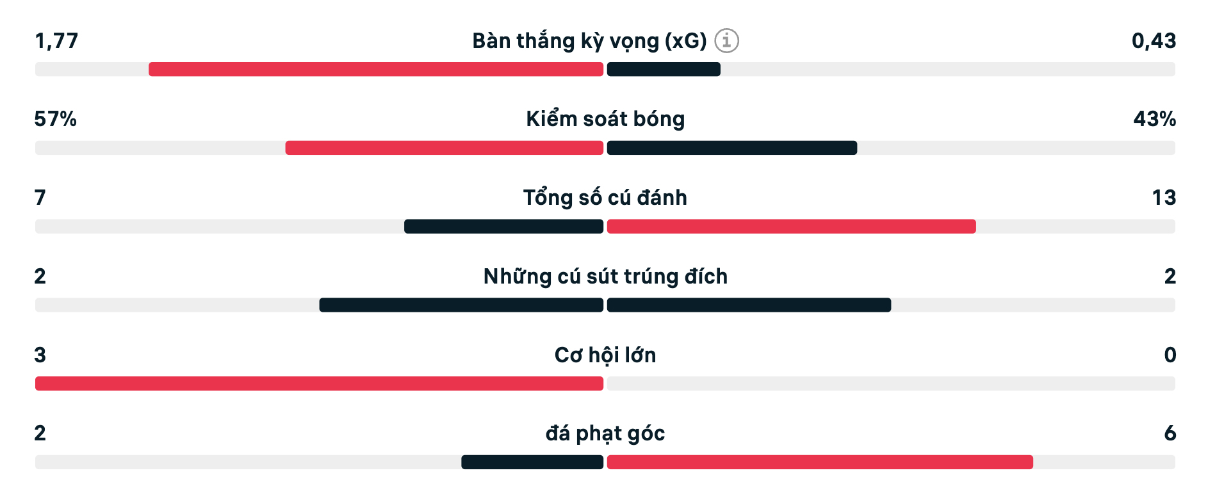
Task: Select the Những cú sút trúng đích label
Action: pos(605,277)
